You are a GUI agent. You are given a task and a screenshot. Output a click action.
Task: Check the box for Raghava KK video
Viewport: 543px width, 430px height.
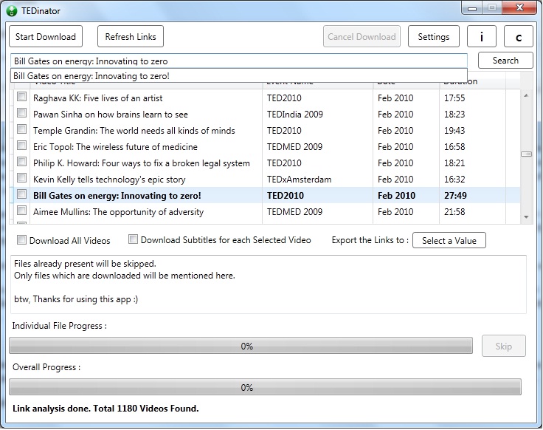[22, 96]
